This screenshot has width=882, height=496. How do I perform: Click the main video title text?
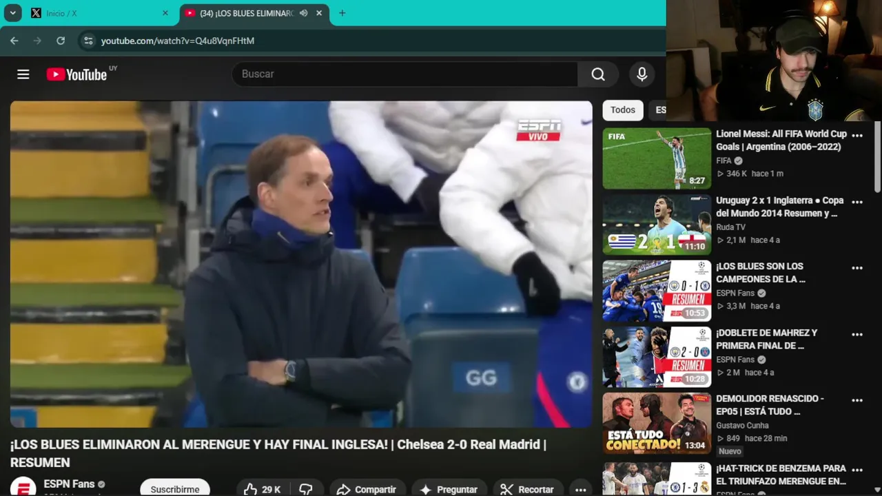point(278,453)
